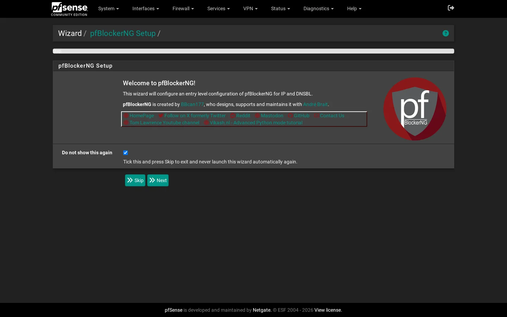The image size is (507, 317).
Task: Open the green help question-mark icon
Action: pos(446,33)
